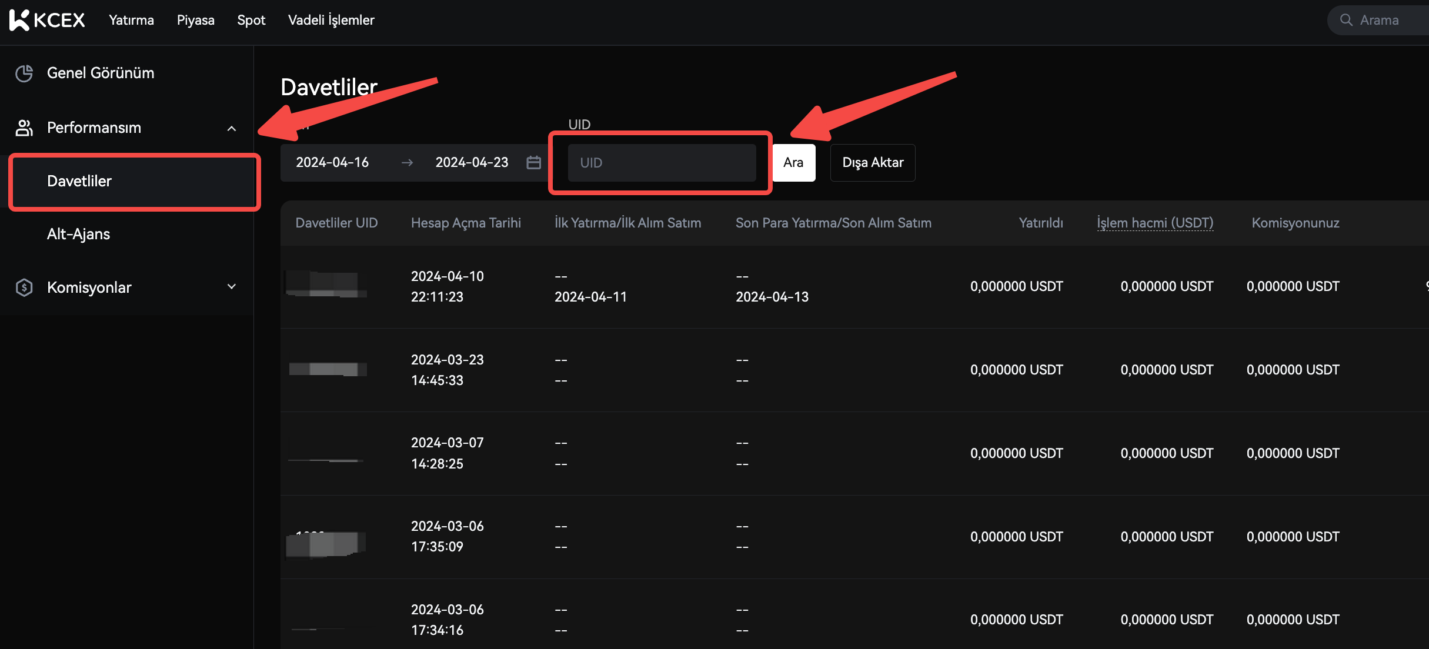Image resolution: width=1429 pixels, height=649 pixels.
Task: Click the search magnifier icon
Action: 1346,20
